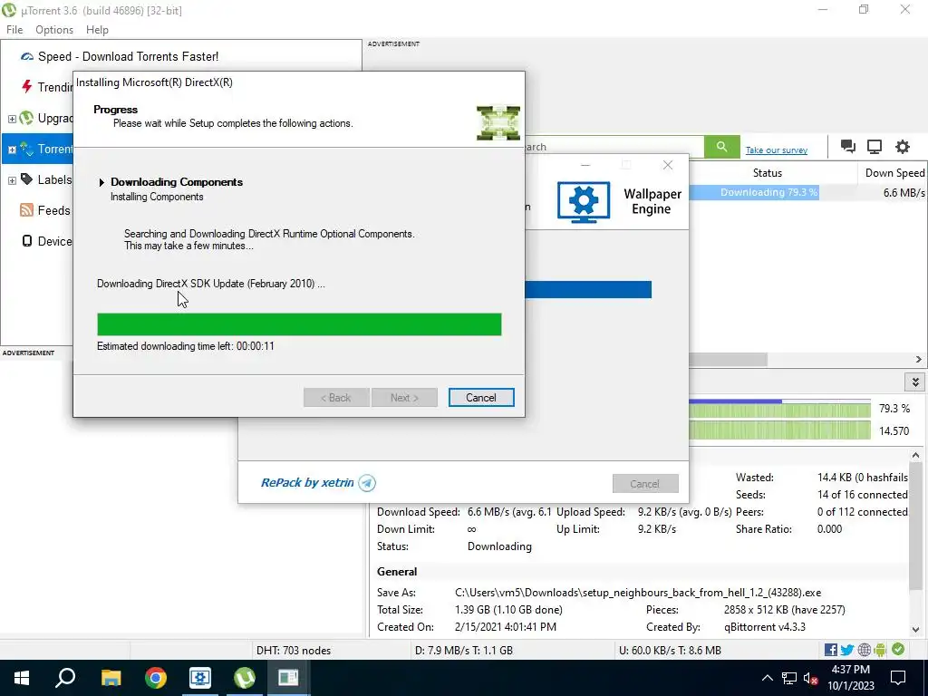Image resolution: width=928 pixels, height=696 pixels.
Task: Click the Downloading 79.3 % torrent progress bar
Action: coord(754,192)
